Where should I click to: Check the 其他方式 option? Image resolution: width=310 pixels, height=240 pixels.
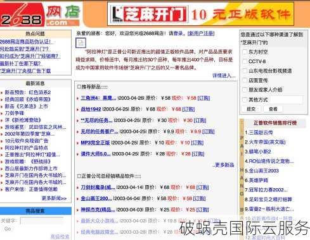tap(245, 99)
